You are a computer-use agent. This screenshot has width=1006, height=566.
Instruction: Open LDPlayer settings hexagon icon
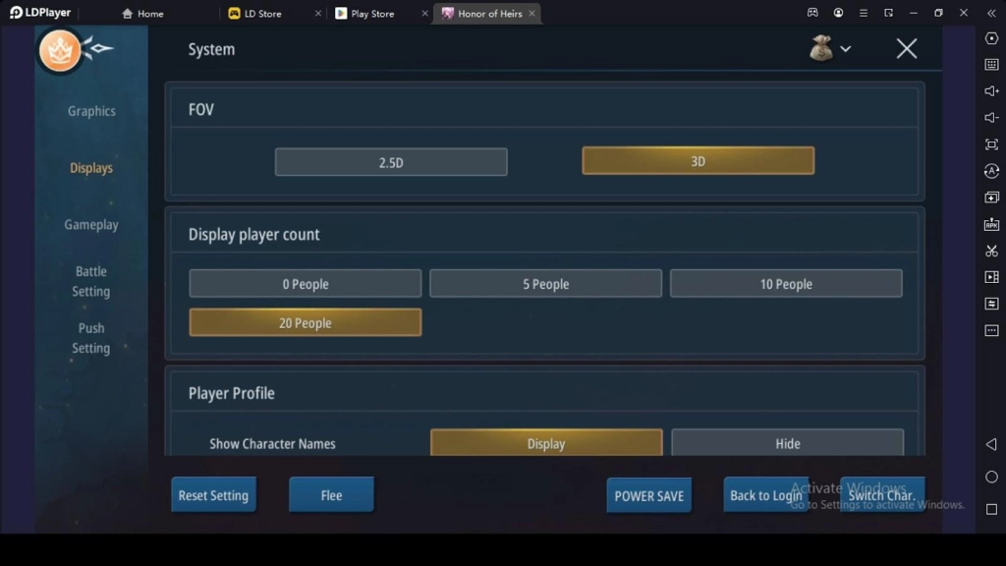pos(991,38)
